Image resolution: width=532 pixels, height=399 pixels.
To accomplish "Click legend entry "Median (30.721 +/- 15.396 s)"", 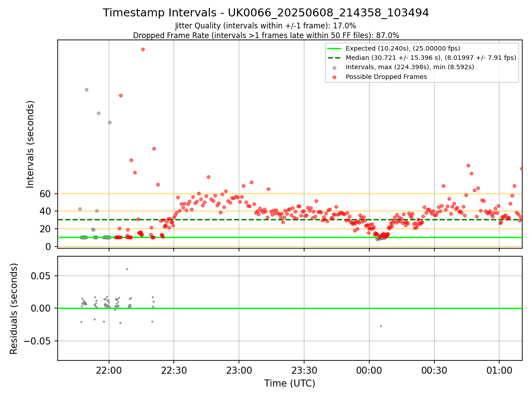I will pos(431,58).
